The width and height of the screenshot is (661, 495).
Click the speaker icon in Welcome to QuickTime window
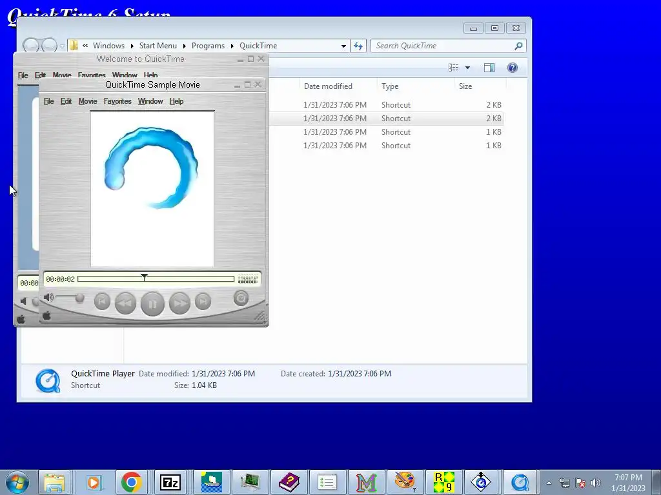coord(23,302)
